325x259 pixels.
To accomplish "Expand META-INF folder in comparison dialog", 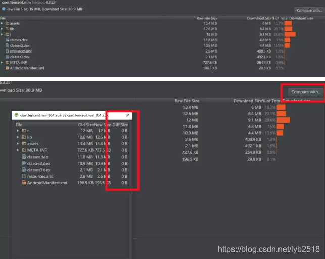I will coord(18,150).
